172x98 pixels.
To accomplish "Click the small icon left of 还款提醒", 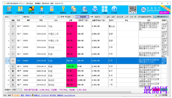I will (x=156, y=95).
